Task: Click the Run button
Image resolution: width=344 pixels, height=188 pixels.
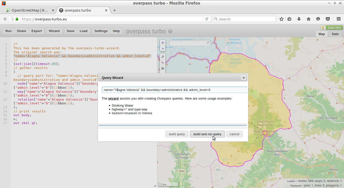Action: pyautogui.click(x=8, y=31)
